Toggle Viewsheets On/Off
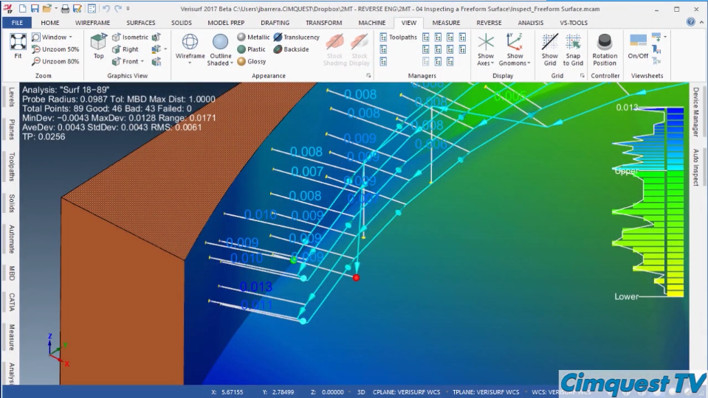 638,46
